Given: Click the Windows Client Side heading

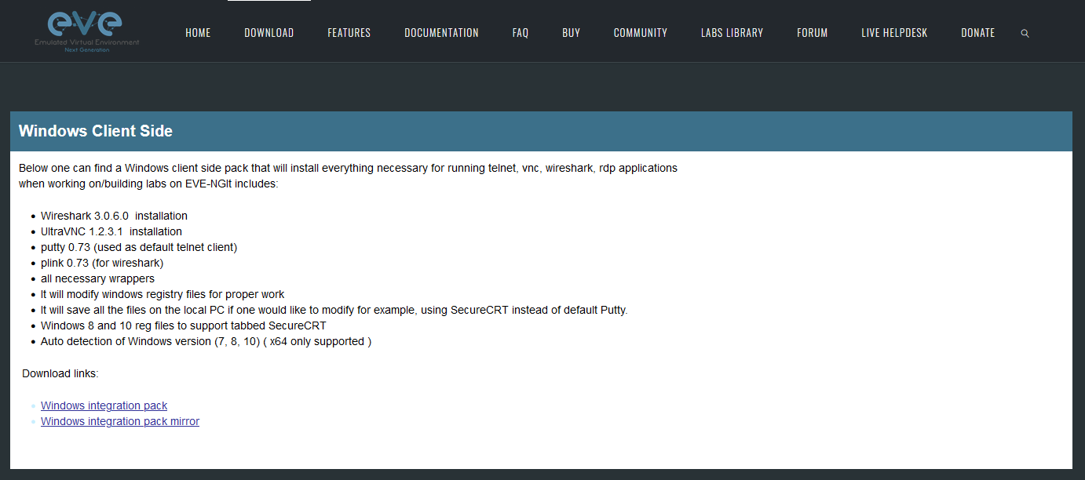Looking at the screenshot, I should pyautogui.click(x=96, y=131).
